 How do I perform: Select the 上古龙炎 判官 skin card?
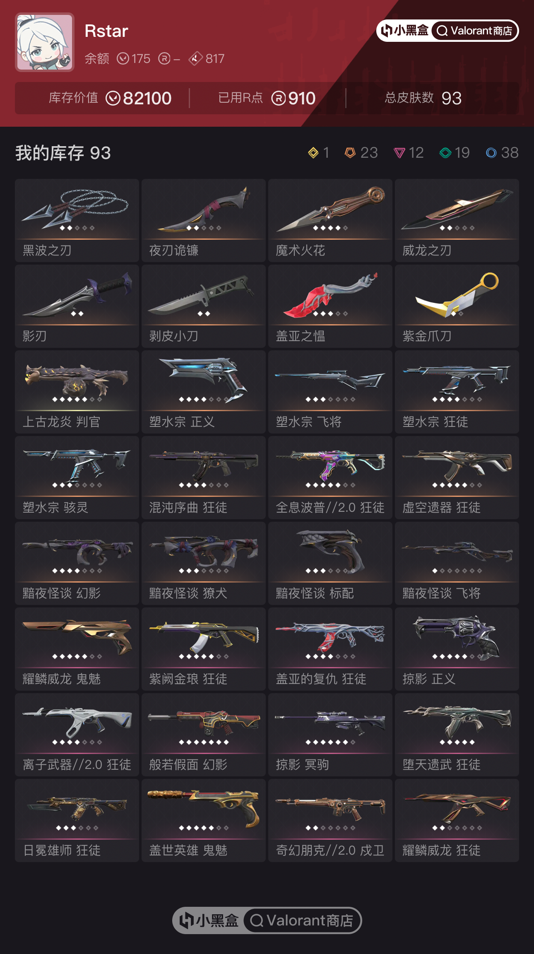(x=77, y=392)
